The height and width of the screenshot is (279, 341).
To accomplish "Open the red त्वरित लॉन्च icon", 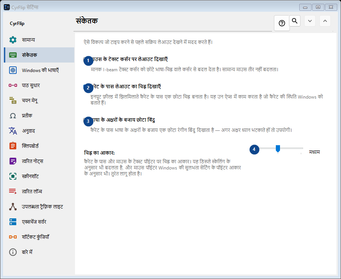I will (13, 191).
